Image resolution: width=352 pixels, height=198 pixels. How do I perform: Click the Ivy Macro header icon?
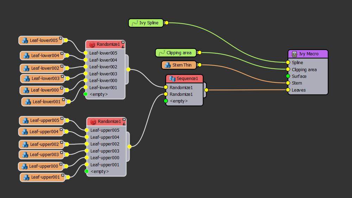(x=294, y=54)
